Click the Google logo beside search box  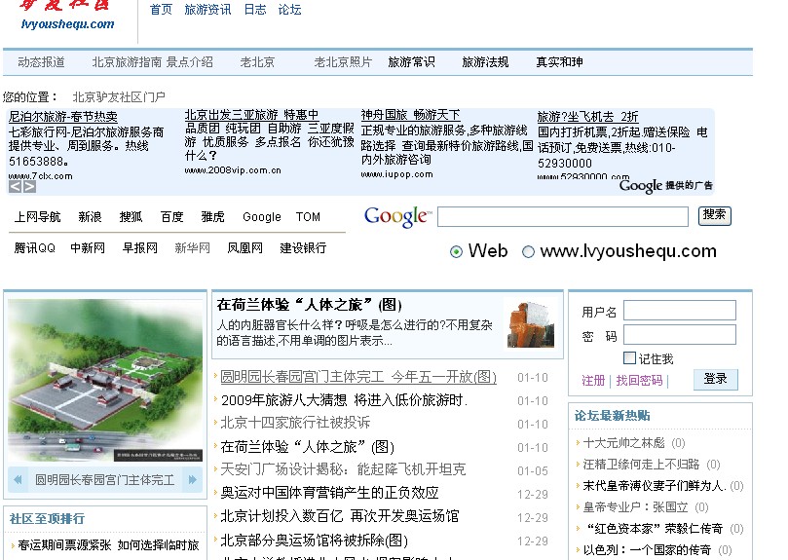(396, 216)
